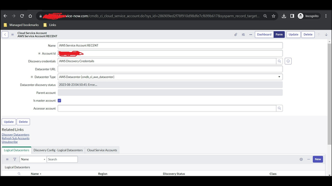Click New button in Logical Datacenters
Image resolution: width=332 pixels, height=186 pixels.
(x=318, y=159)
